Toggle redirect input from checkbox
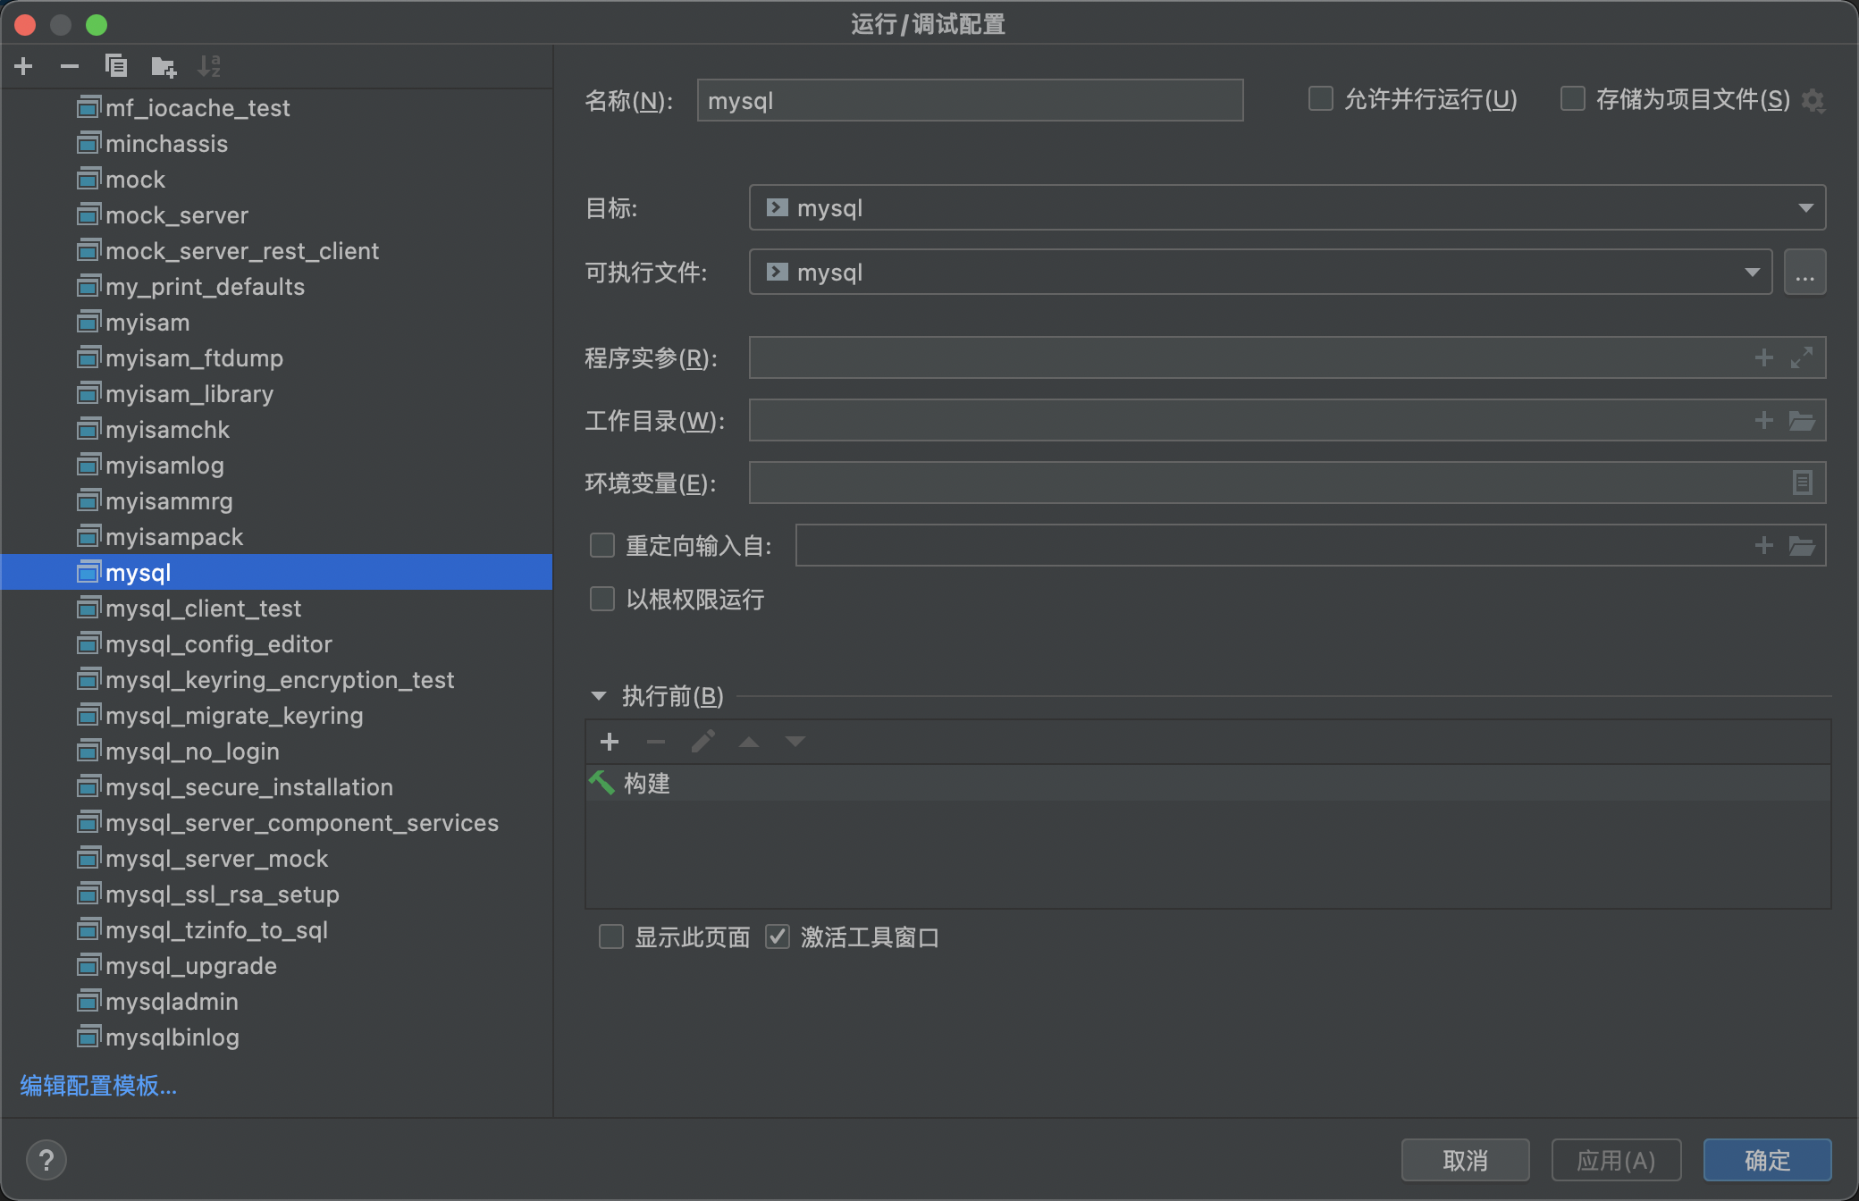This screenshot has width=1859, height=1201. tap(602, 546)
